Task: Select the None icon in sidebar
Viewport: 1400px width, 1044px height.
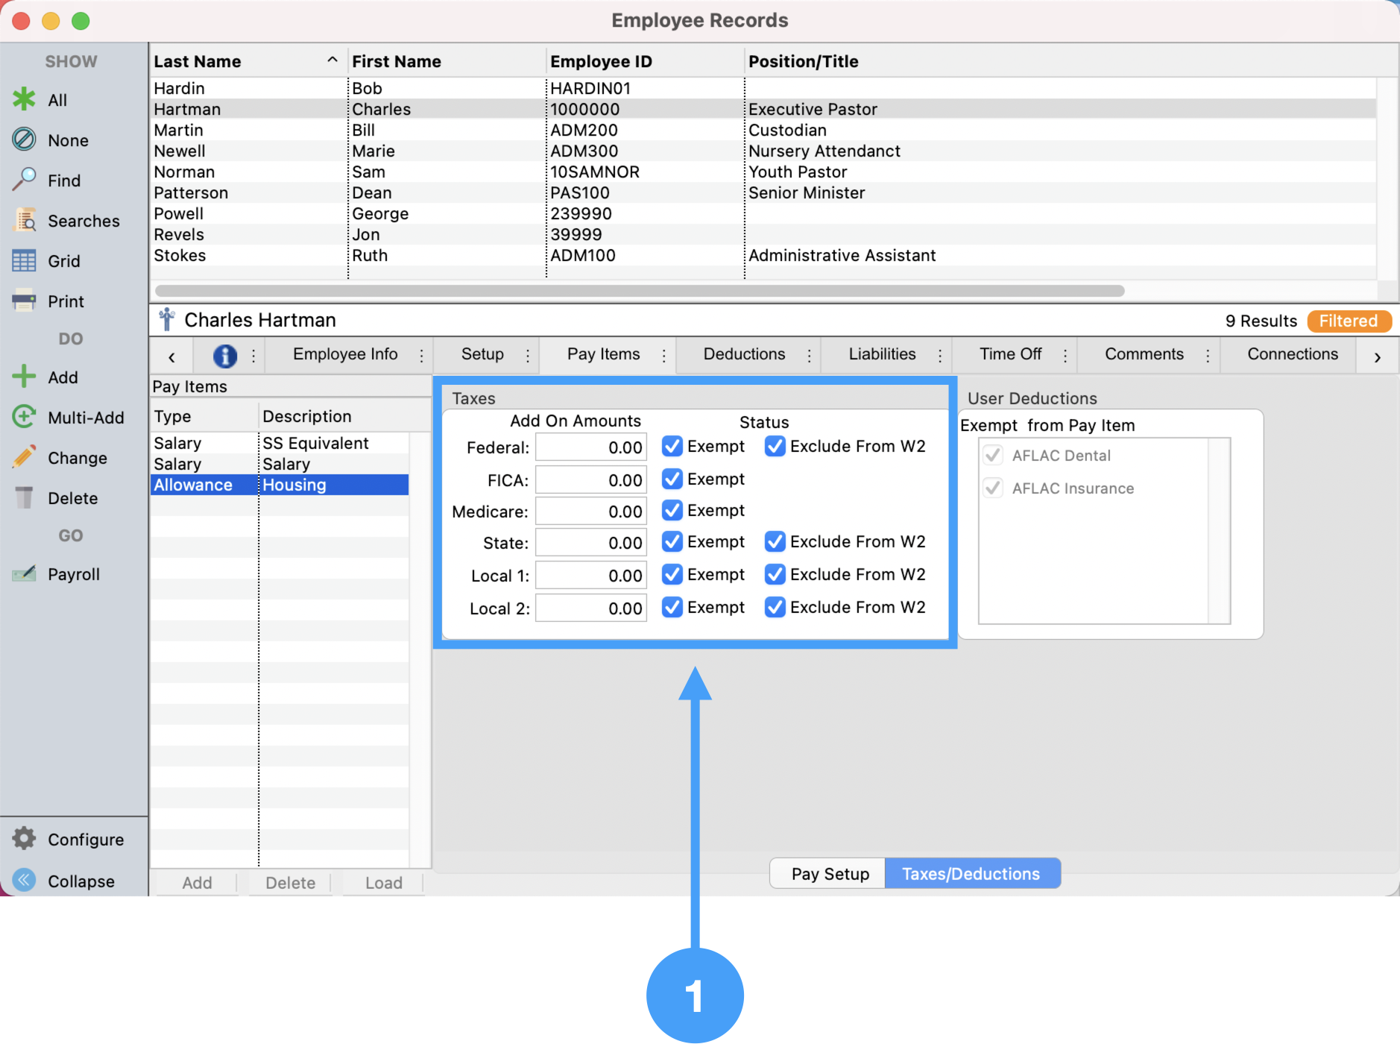Action: point(24,140)
